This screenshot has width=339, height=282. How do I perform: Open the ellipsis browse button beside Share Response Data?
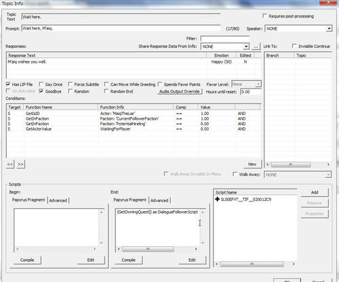click(256, 47)
